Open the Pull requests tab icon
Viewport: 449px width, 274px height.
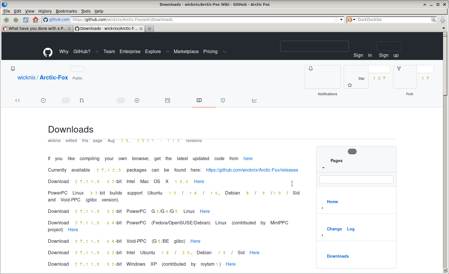click(82, 100)
